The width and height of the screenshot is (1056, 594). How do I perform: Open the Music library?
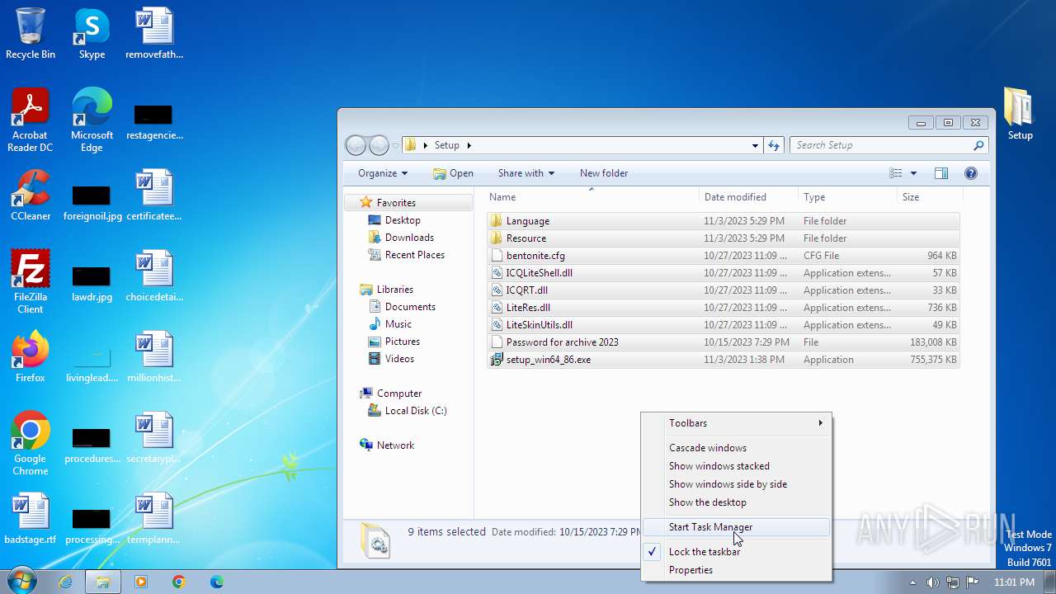(x=398, y=324)
